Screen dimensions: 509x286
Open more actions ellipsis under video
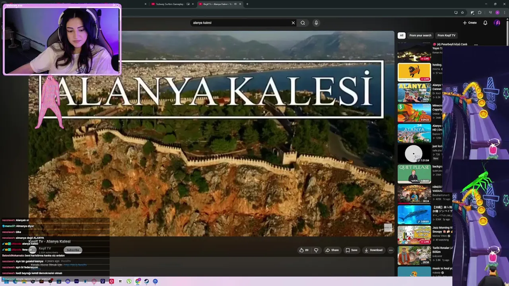pyautogui.click(x=391, y=250)
